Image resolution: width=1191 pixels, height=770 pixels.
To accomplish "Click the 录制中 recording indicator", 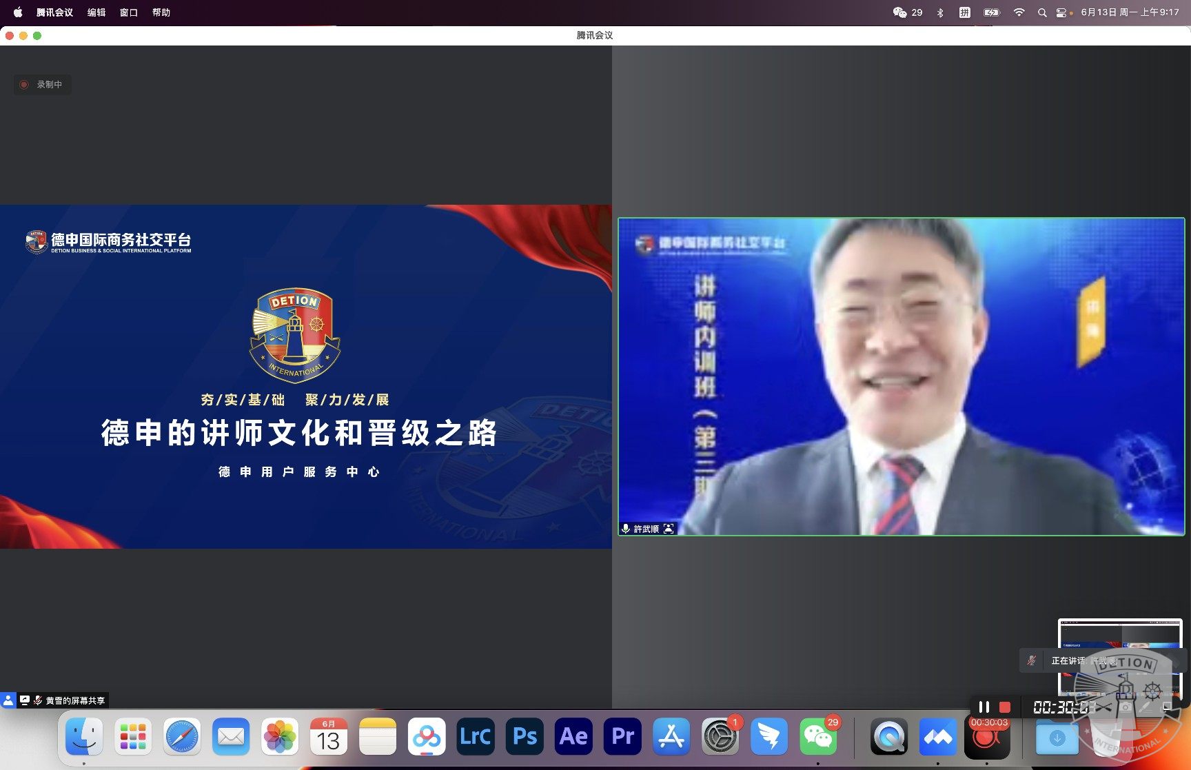I will [x=42, y=84].
